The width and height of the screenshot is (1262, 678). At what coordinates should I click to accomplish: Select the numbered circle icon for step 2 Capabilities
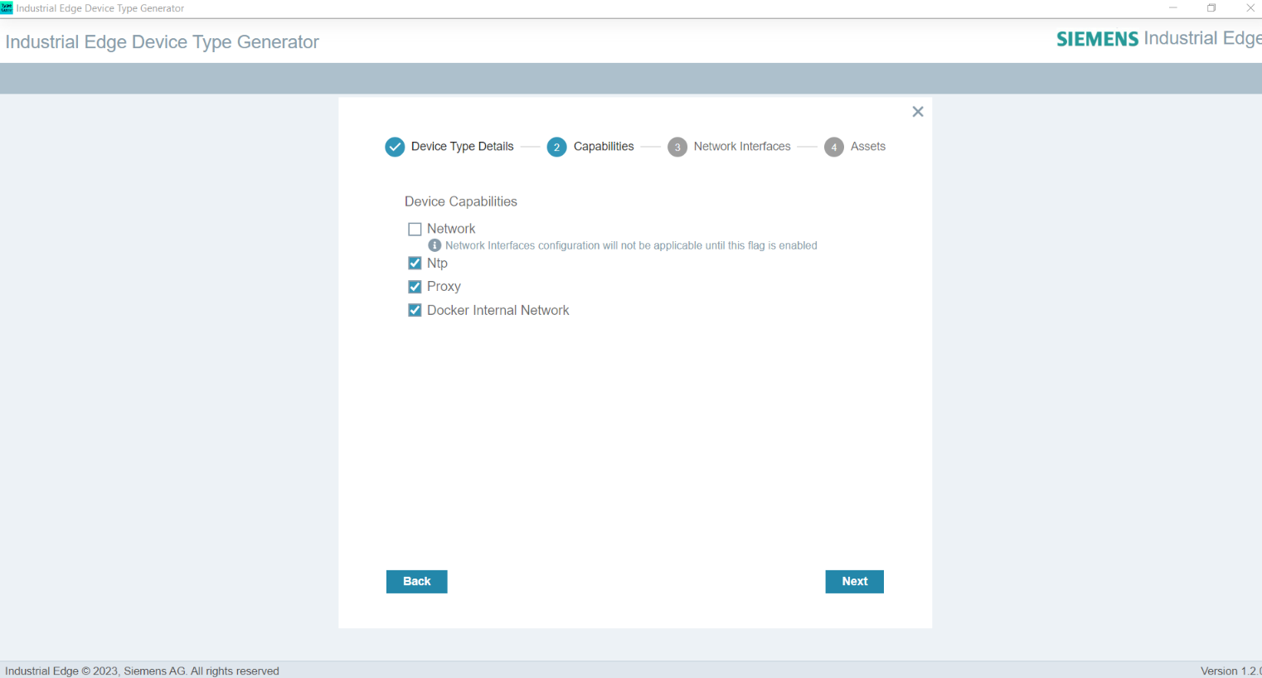tap(556, 147)
